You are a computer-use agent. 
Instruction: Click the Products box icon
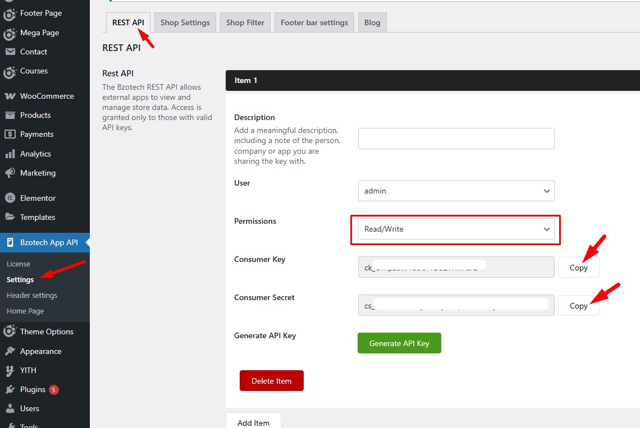(10, 116)
